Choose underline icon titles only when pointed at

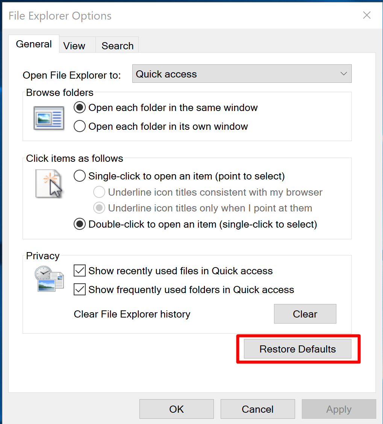click(x=99, y=208)
